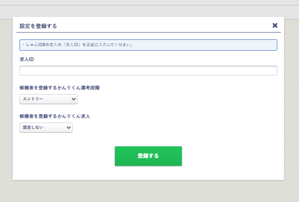
Task: Click the chevron arrow on エントリー dropdown
Action: pyautogui.click(x=74, y=99)
